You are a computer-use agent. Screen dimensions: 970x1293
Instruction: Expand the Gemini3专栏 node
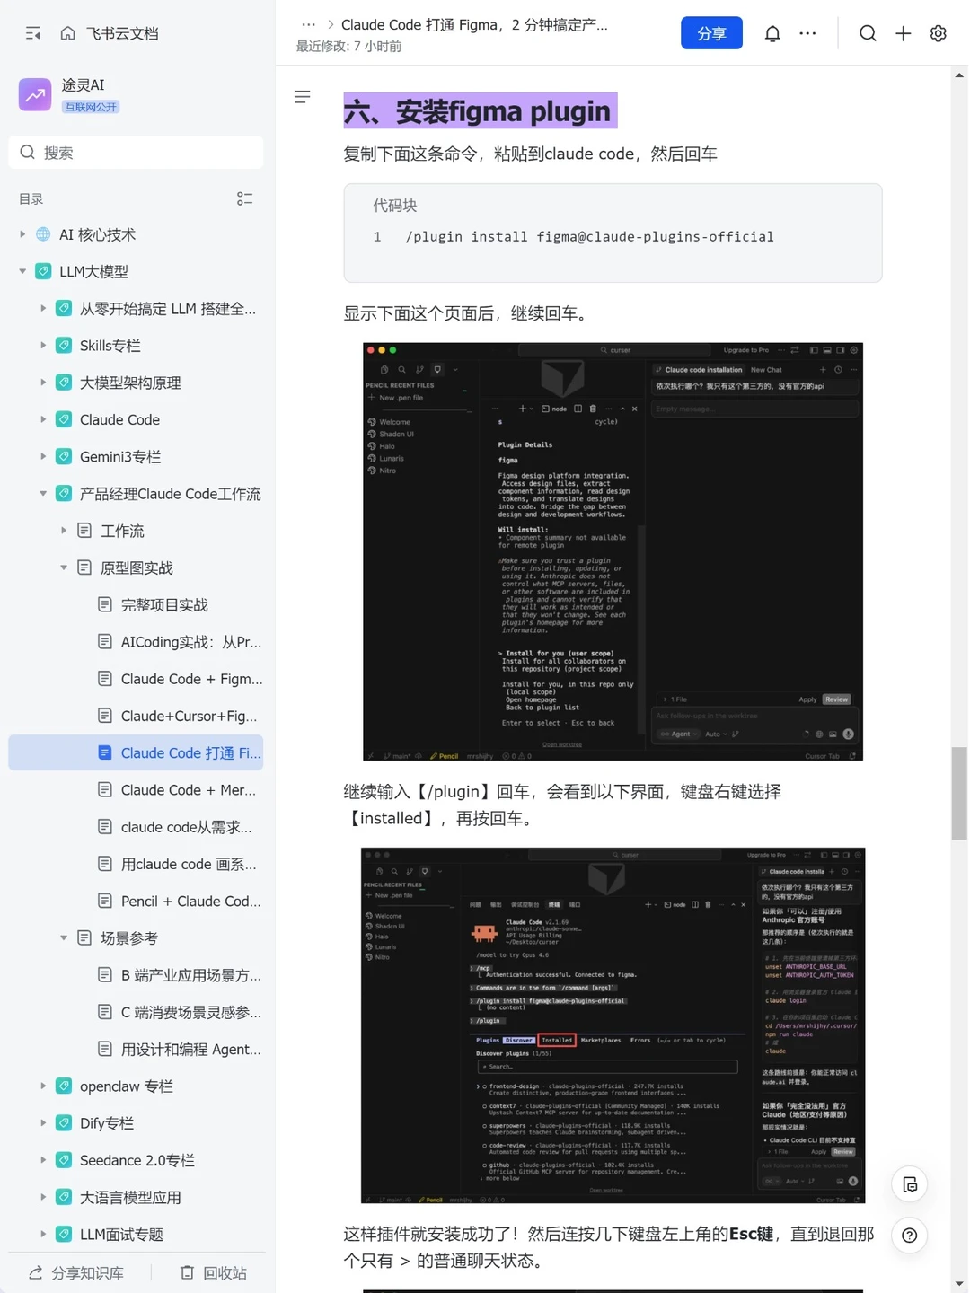[x=43, y=456]
